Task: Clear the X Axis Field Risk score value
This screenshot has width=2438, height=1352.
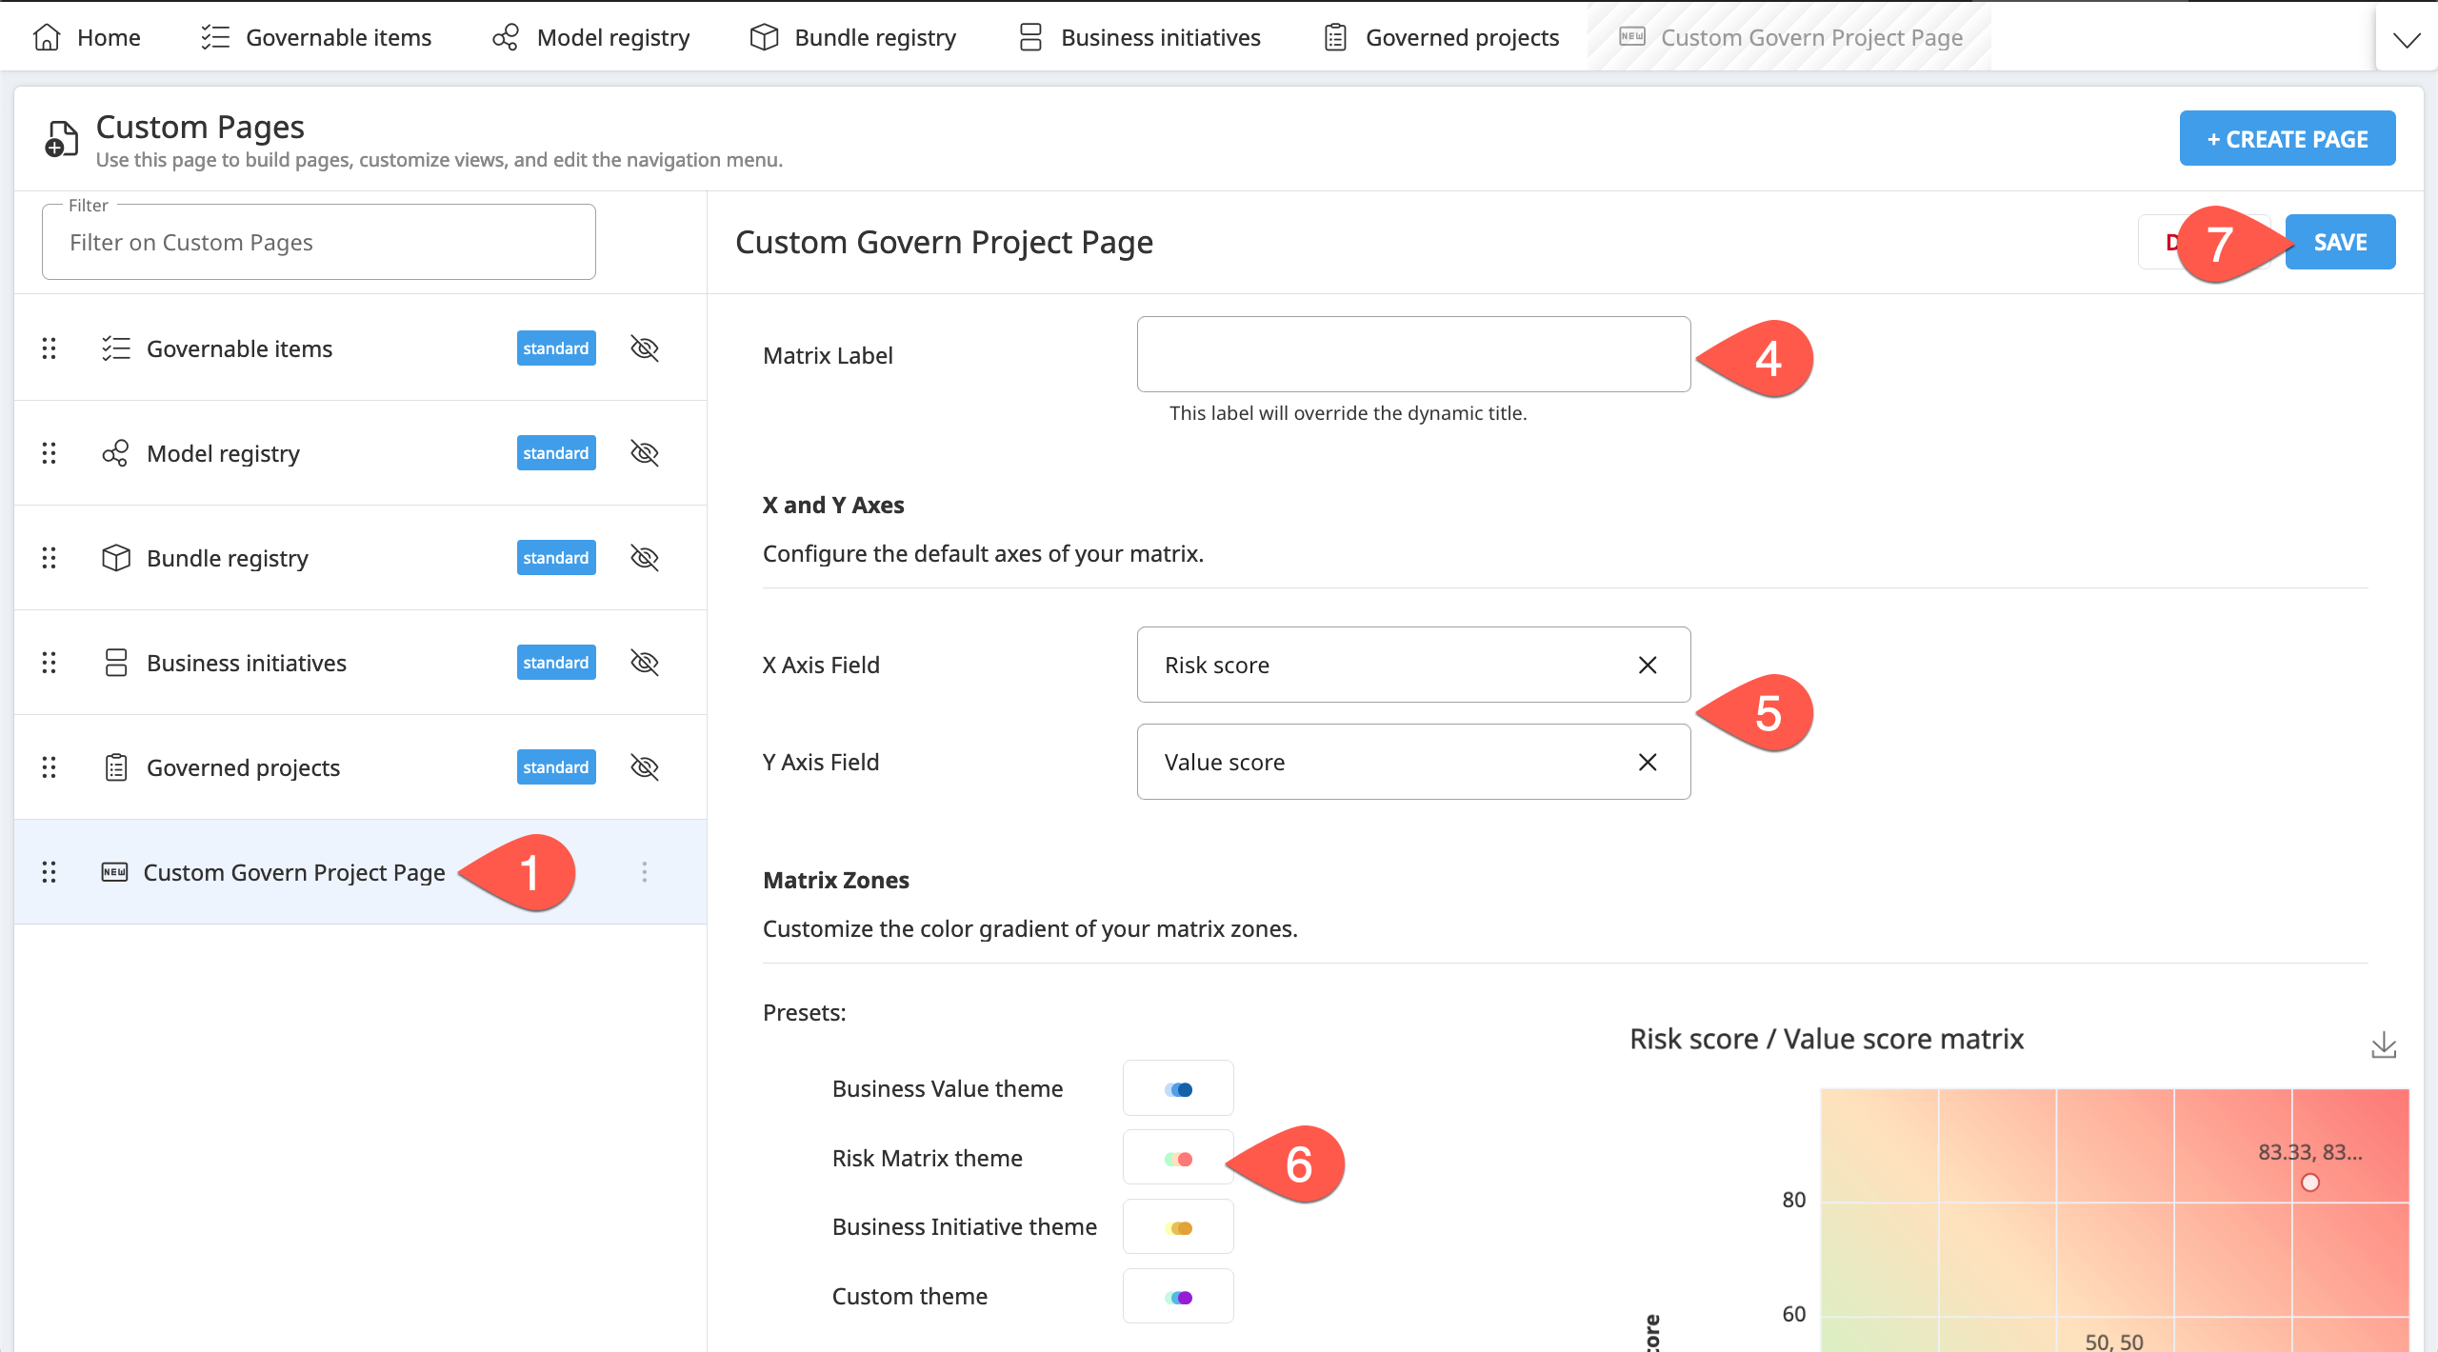Action: point(1648,665)
